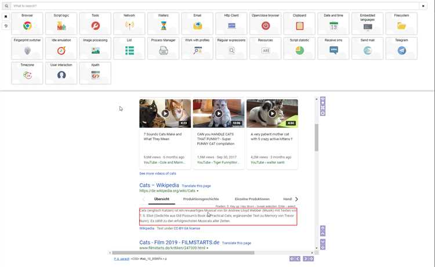Open the Open/close browser module
The height and width of the screenshot is (267, 435).
(x=266, y=23)
